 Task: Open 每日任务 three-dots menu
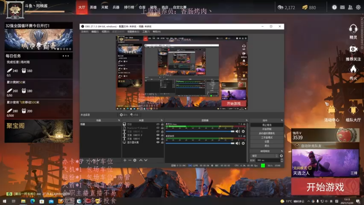66,56
